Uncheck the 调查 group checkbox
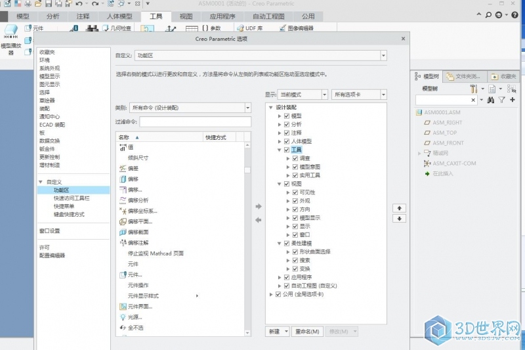This screenshot has width=525, height=350. pyautogui.click(x=295, y=158)
